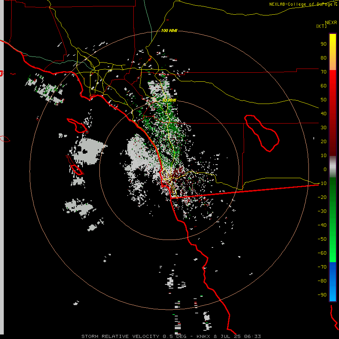Click the -20 value on the velocity scale

(322, 197)
